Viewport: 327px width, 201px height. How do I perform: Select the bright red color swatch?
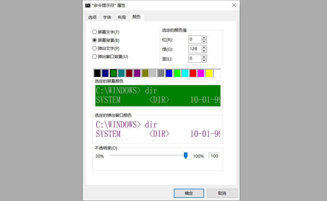click(x=193, y=73)
